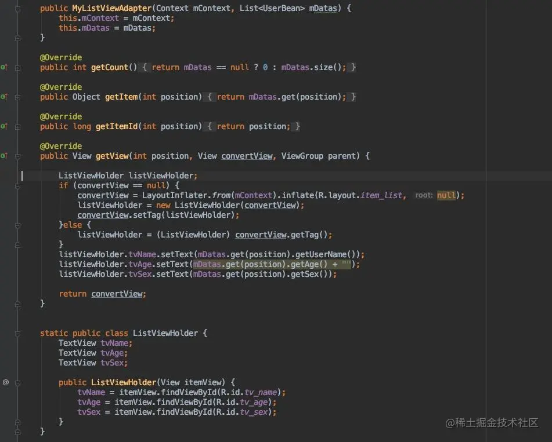Collapse the MyListViewAdapter constructor fold marker
Image resolution: width=552 pixels, height=442 pixels.
click(x=17, y=9)
